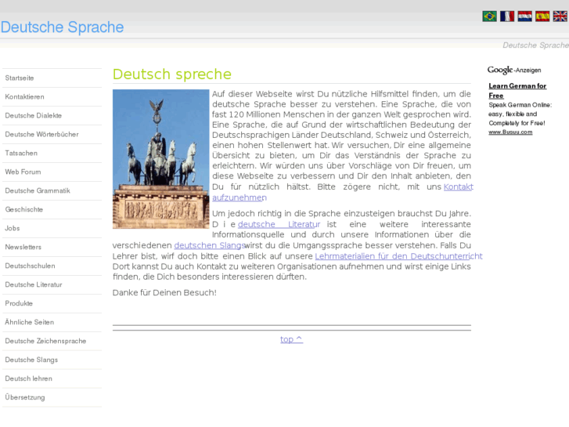Click the Google-Anzeigen label
569x427 pixels.
coord(514,70)
